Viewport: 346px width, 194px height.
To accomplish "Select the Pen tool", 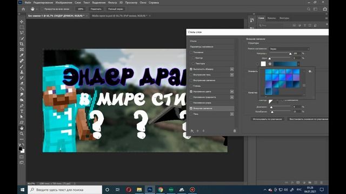I will [x=22, y=106].
